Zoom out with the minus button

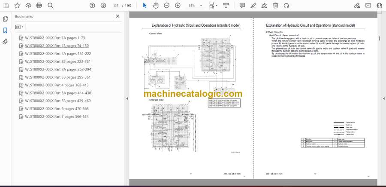click(167, 6)
